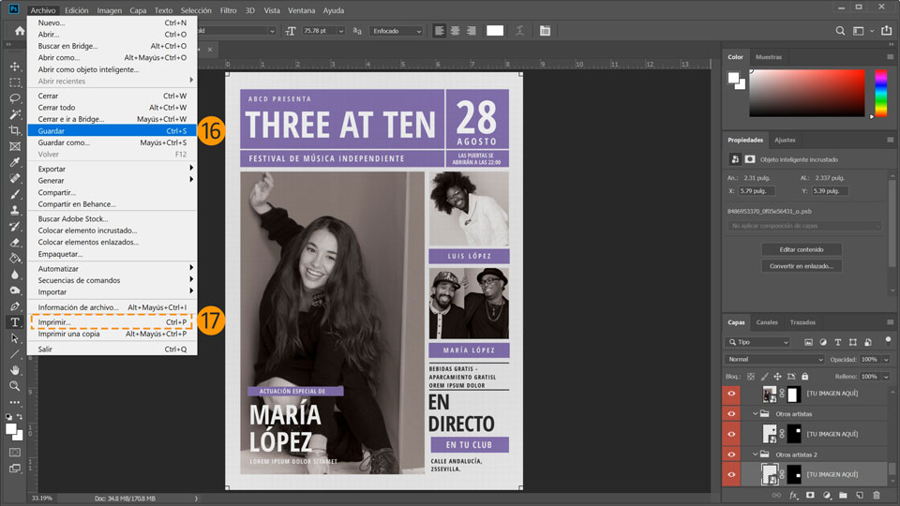Click the Editar contenido button
Viewport: 900px width, 506px height.
(802, 249)
